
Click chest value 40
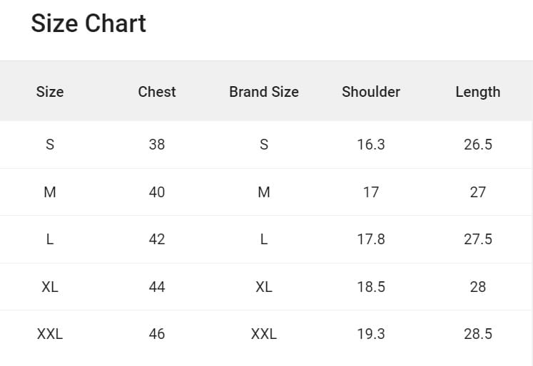point(157,192)
